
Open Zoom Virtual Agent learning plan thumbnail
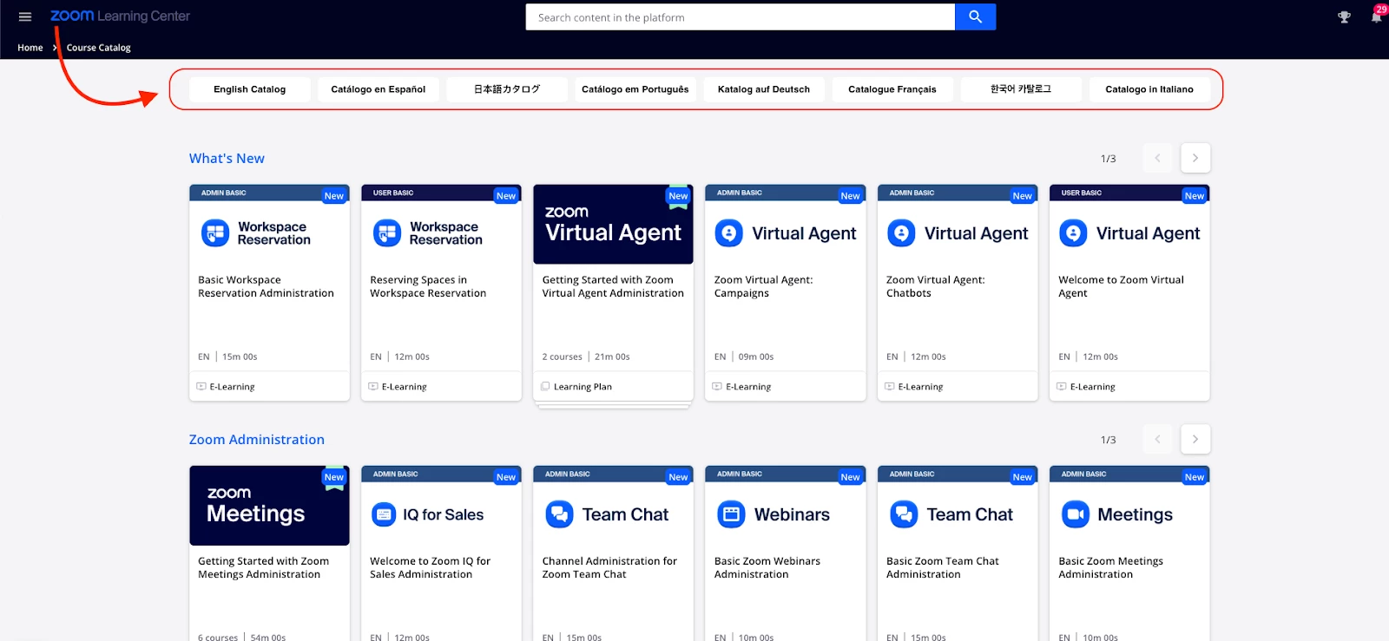pos(613,225)
